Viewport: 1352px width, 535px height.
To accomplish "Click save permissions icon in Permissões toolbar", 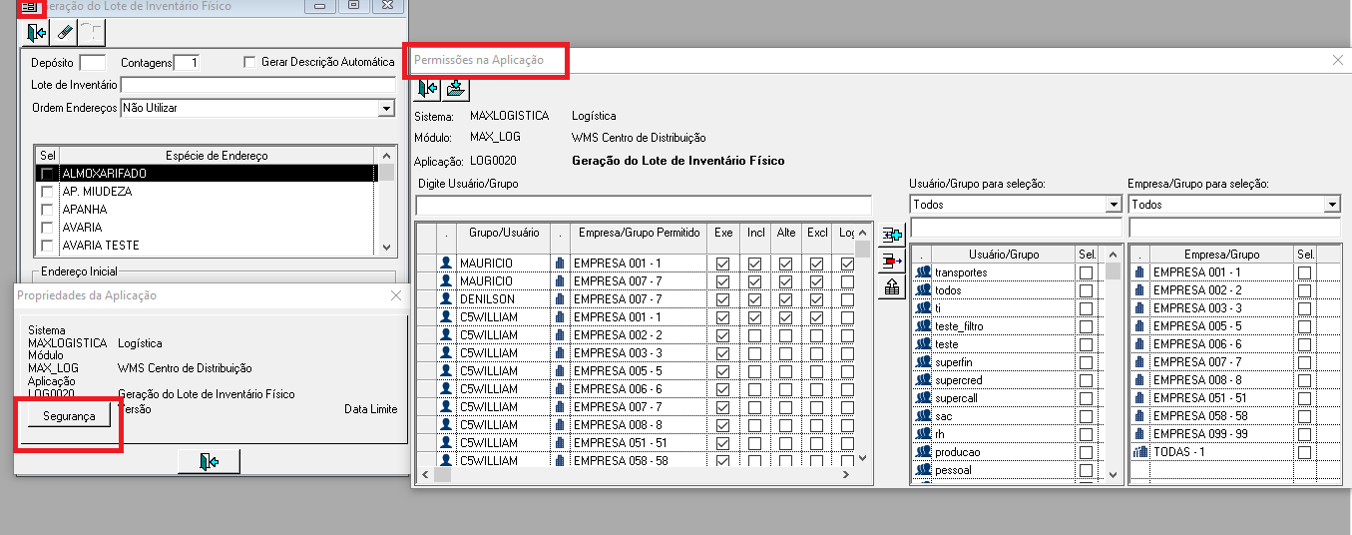I will click(x=456, y=89).
